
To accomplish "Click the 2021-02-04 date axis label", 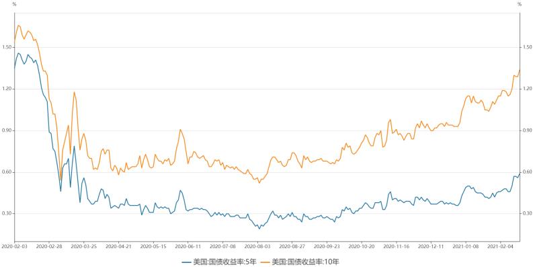I will (501, 246).
